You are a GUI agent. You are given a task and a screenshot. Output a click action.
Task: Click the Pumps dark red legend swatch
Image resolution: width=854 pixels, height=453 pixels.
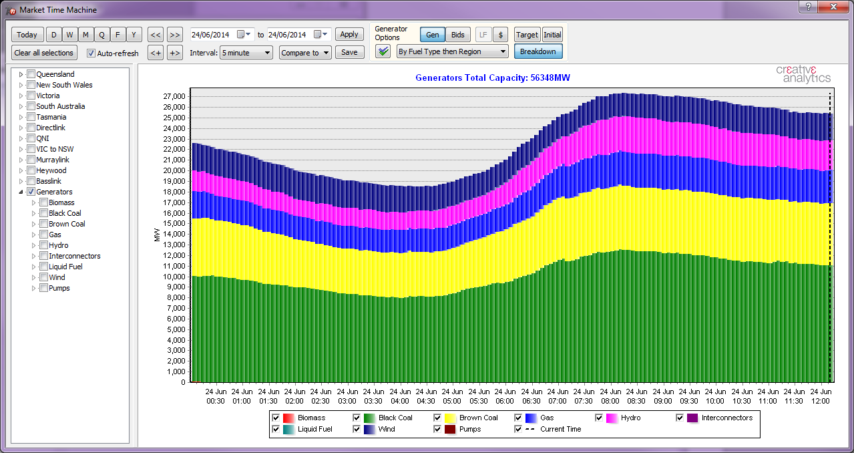pyautogui.click(x=450, y=429)
